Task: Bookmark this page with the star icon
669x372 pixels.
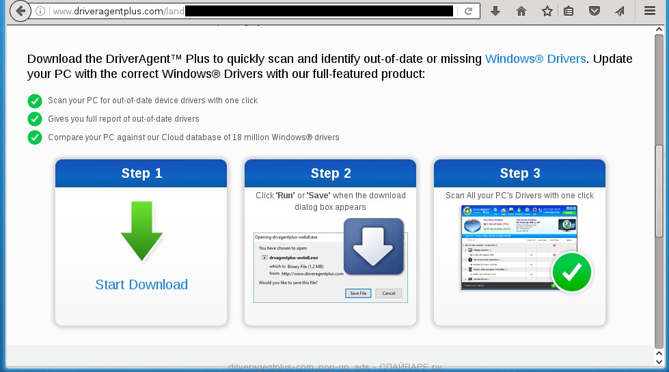Action: pos(547,11)
